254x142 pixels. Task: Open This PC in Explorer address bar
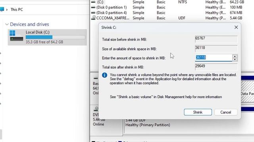tap(17, 9)
